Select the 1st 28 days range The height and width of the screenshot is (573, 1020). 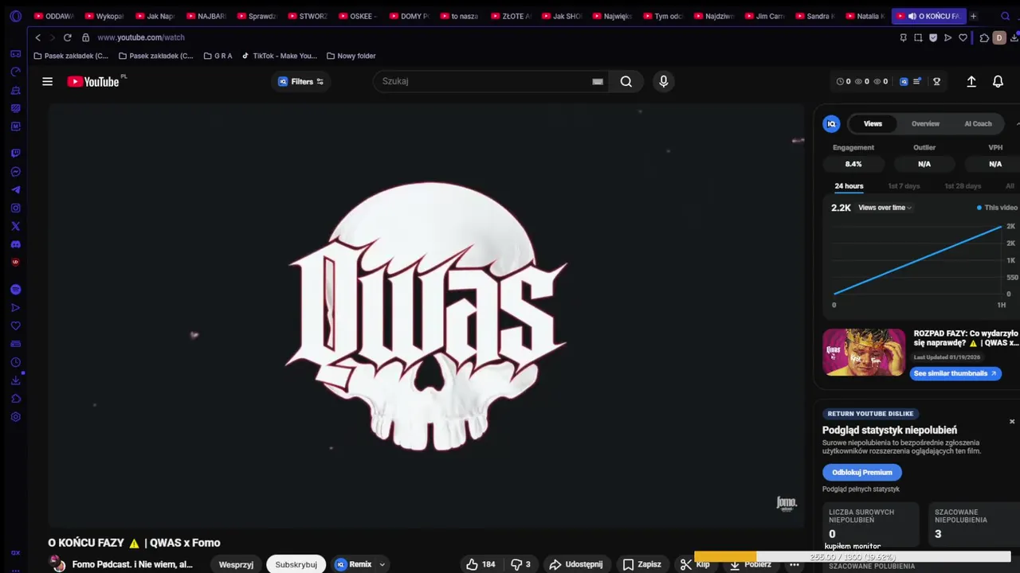click(x=963, y=186)
